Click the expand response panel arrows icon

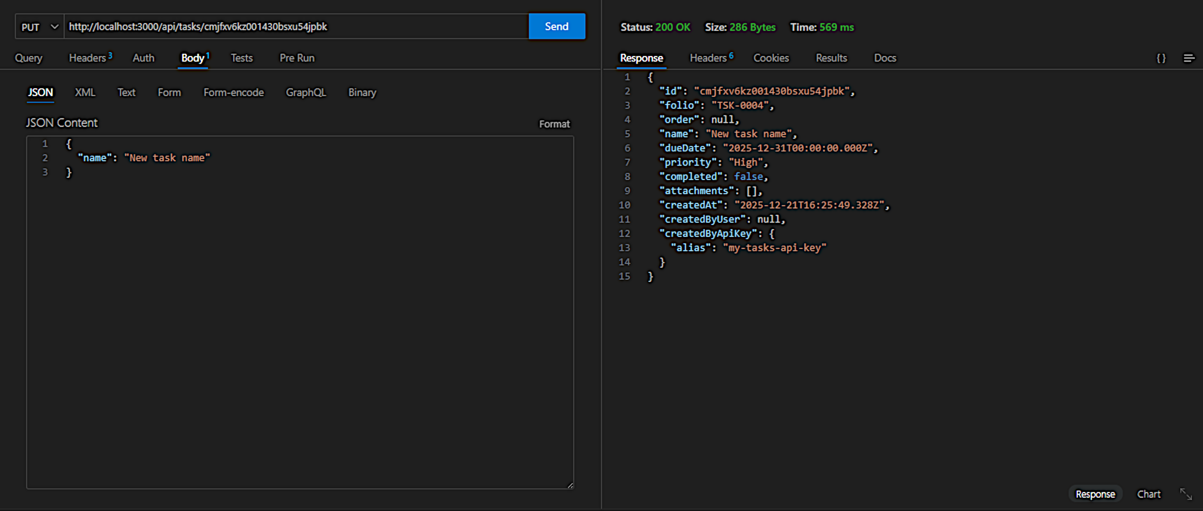[x=1186, y=494]
